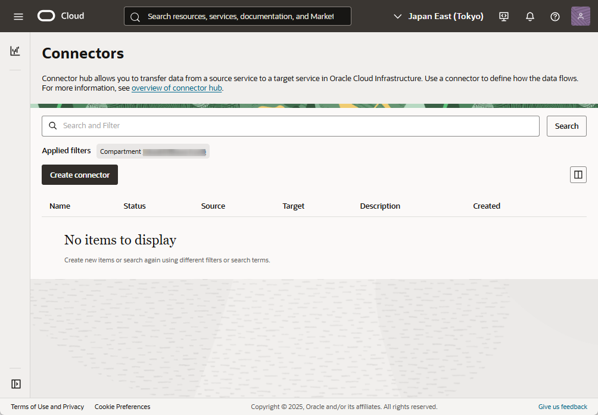Click the Oracle Cloud logo
This screenshot has height=415, width=598.
tap(61, 16)
